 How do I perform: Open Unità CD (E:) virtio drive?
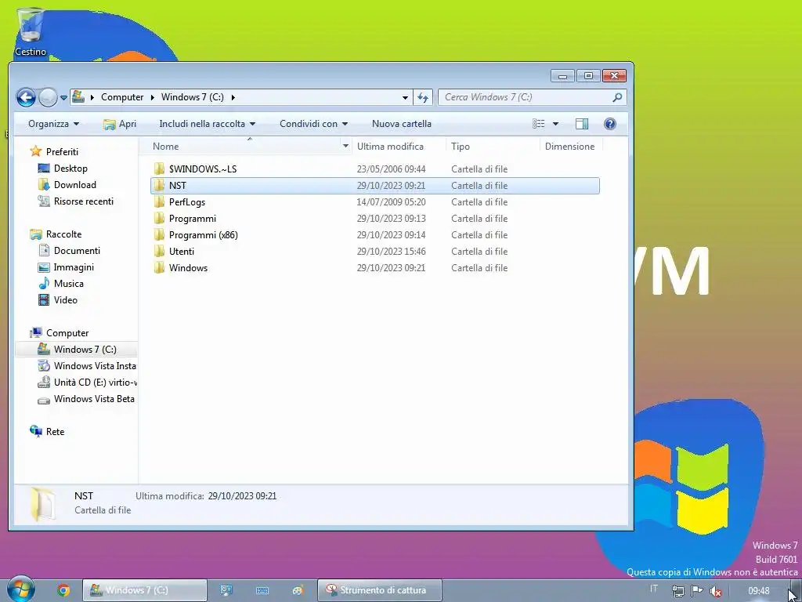coord(95,383)
